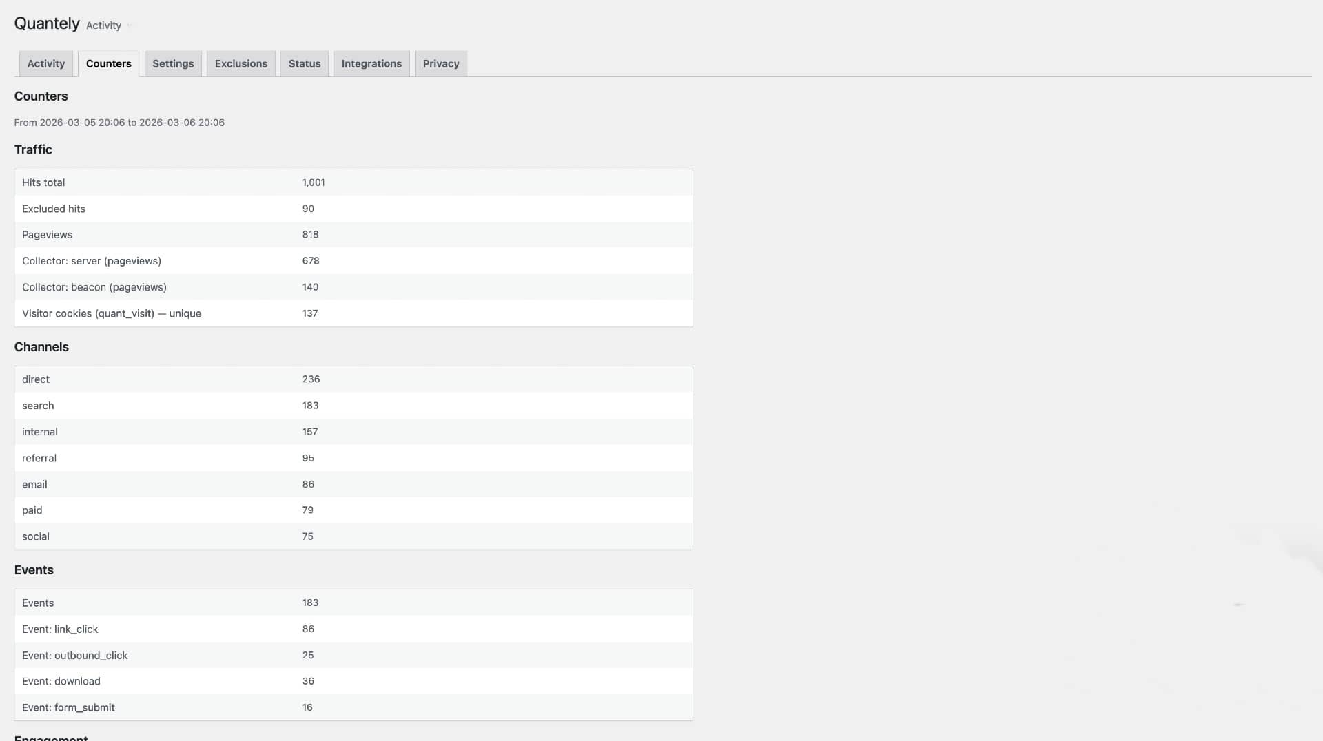
Task: Select the social channel label
Action: pos(36,536)
